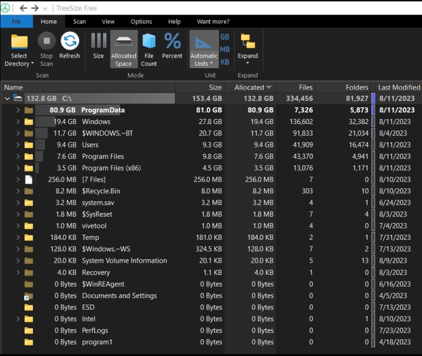Image resolution: width=422 pixels, height=356 pixels.
Task: Click the Expand tree icon
Action: point(248,42)
